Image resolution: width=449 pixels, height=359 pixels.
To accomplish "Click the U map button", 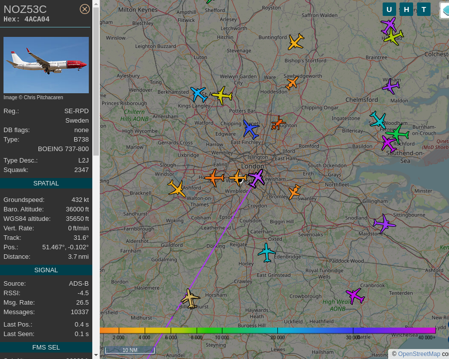I will point(389,9).
